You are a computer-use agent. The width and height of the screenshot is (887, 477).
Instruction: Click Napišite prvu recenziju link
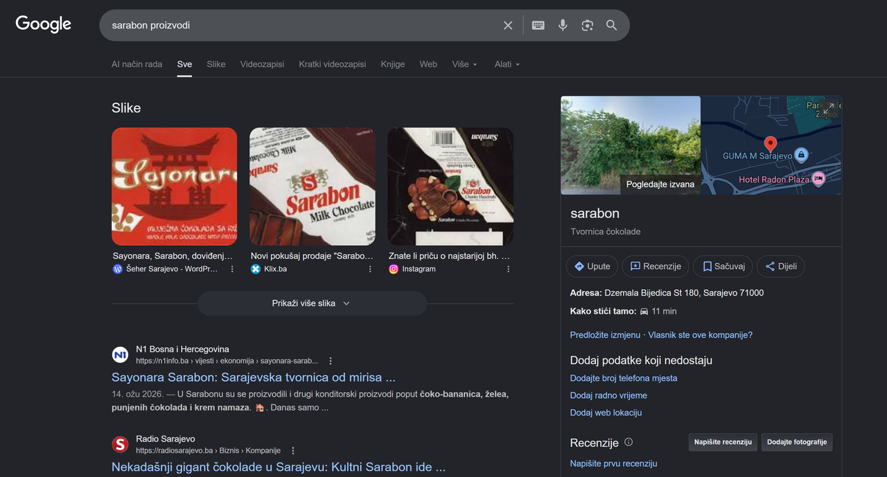pos(613,464)
